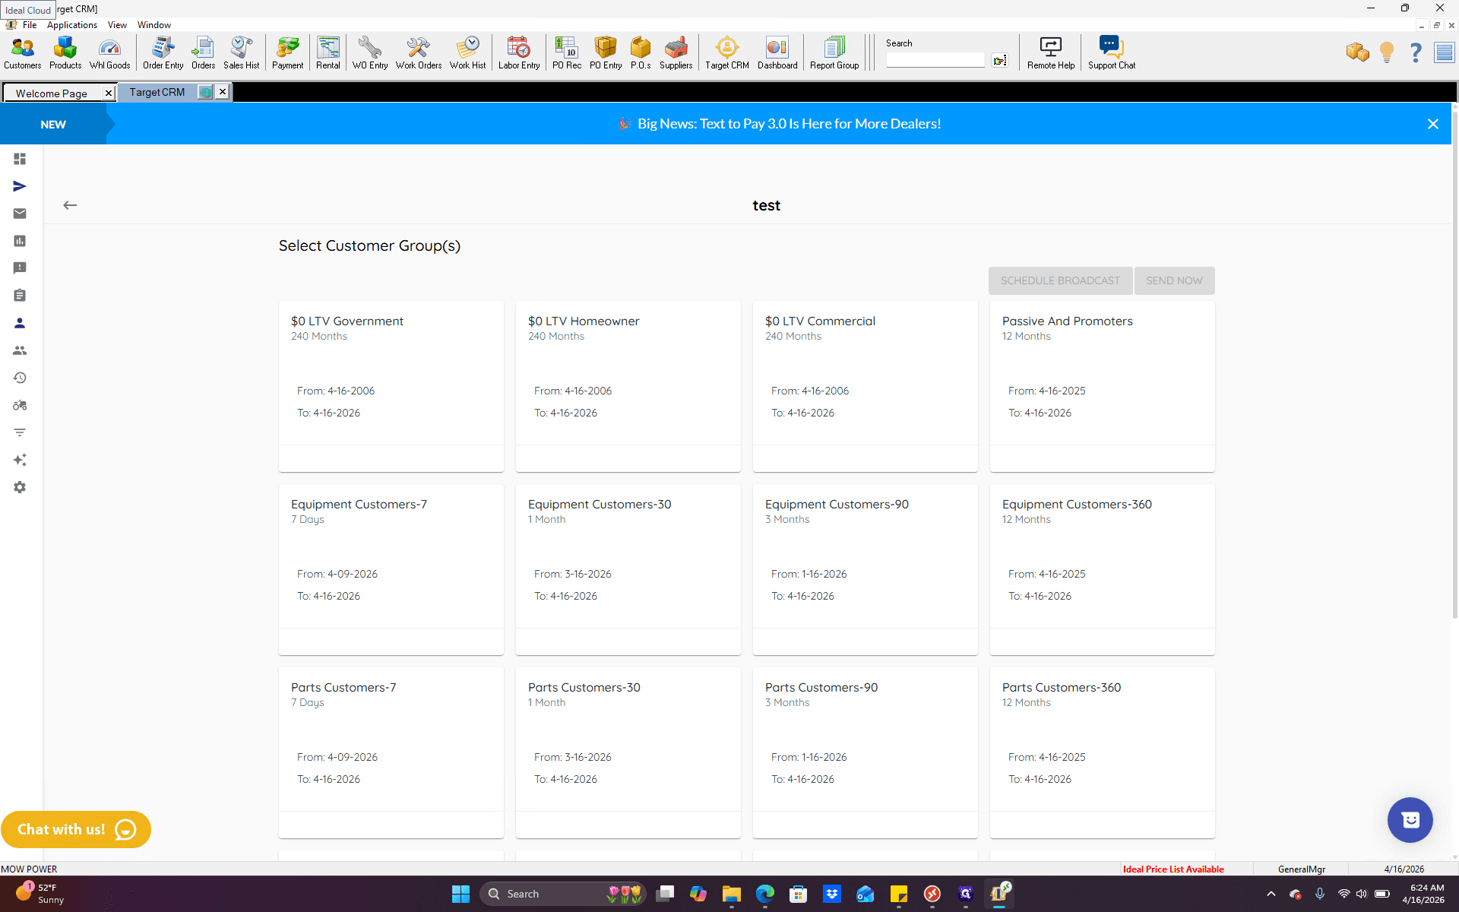Open the Report Group tool

[x=834, y=53]
